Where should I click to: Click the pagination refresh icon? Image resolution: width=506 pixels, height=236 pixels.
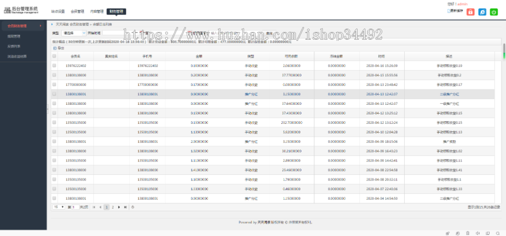click(x=133, y=207)
